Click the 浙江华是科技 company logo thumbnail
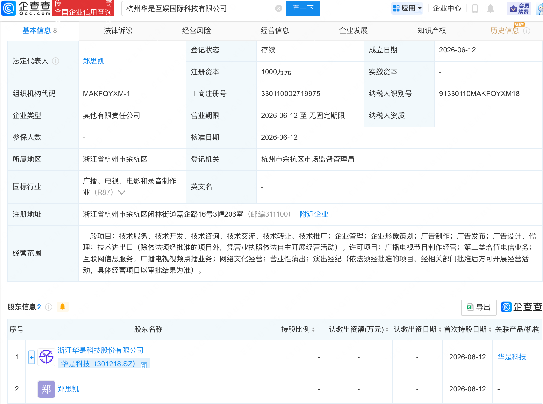Image resolution: width=543 pixels, height=404 pixels. pyautogui.click(x=46, y=357)
